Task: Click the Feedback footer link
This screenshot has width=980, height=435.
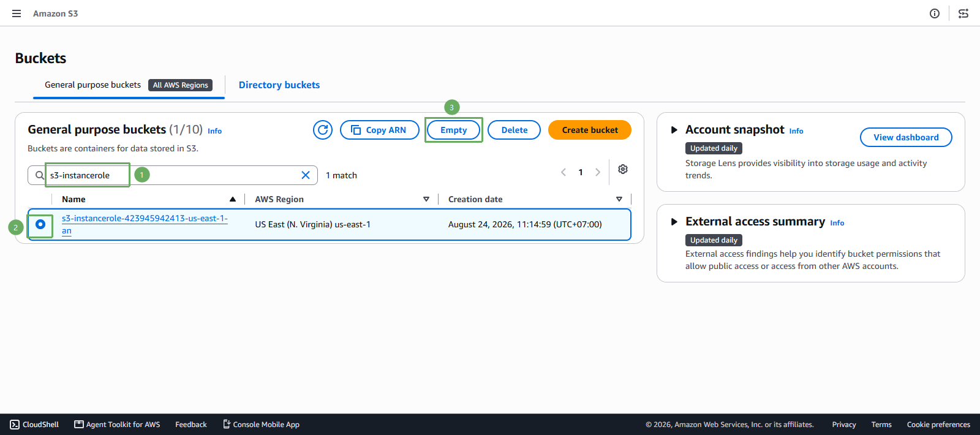Action: click(x=191, y=425)
